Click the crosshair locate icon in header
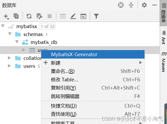Image resolution: width=167 pixels, height=124 pixels. coord(121,5)
